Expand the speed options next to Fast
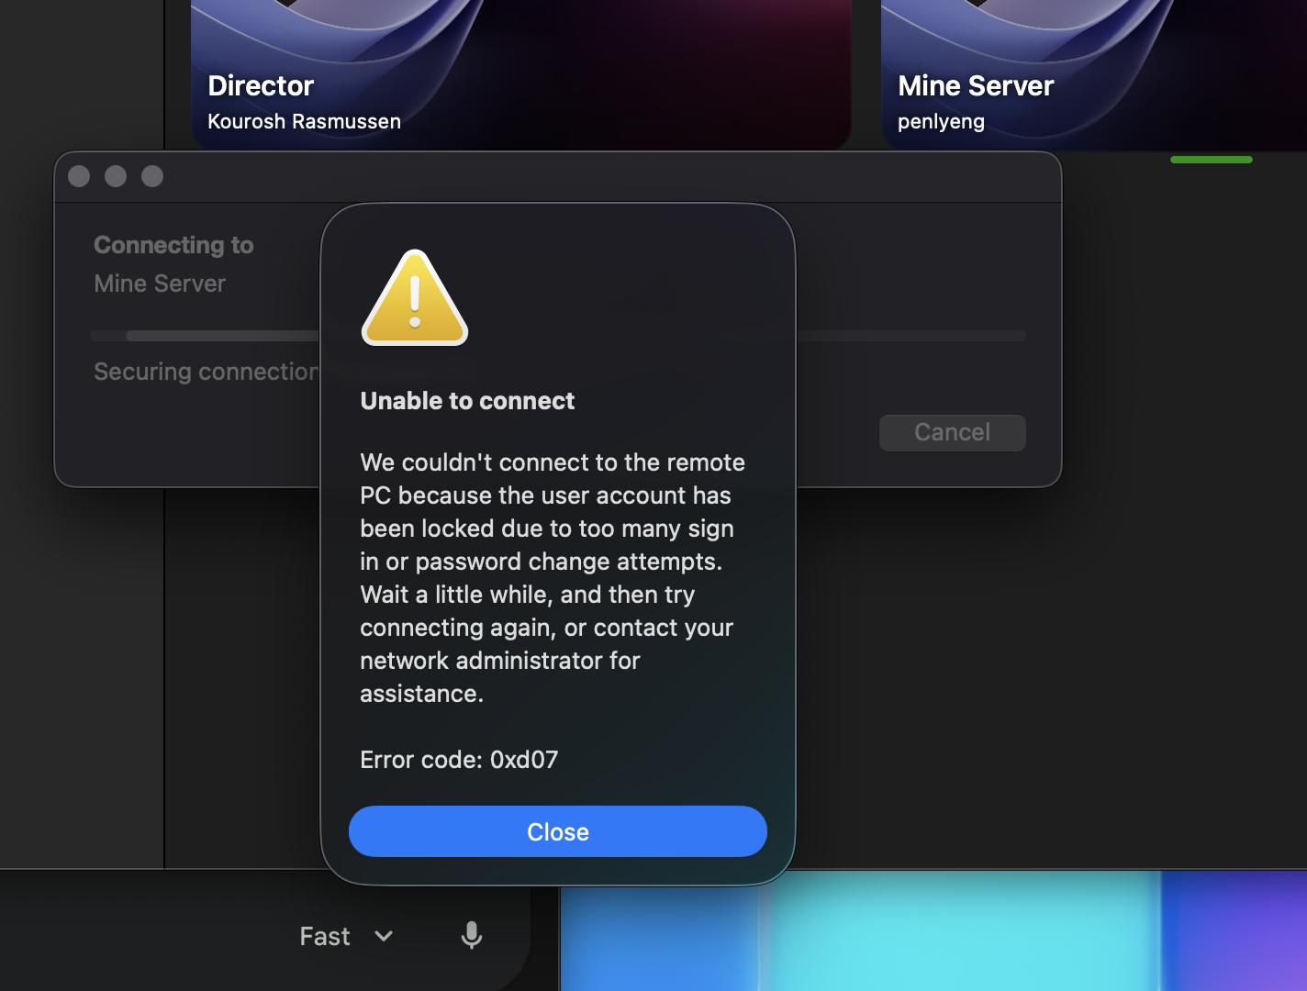Image resolution: width=1307 pixels, height=991 pixels. [383, 937]
